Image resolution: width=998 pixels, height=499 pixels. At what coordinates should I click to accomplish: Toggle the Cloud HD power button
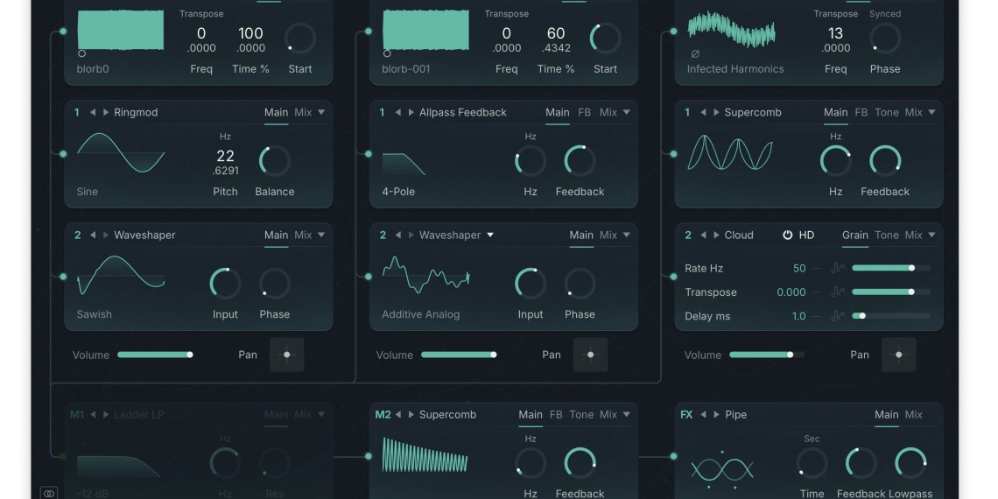787,235
